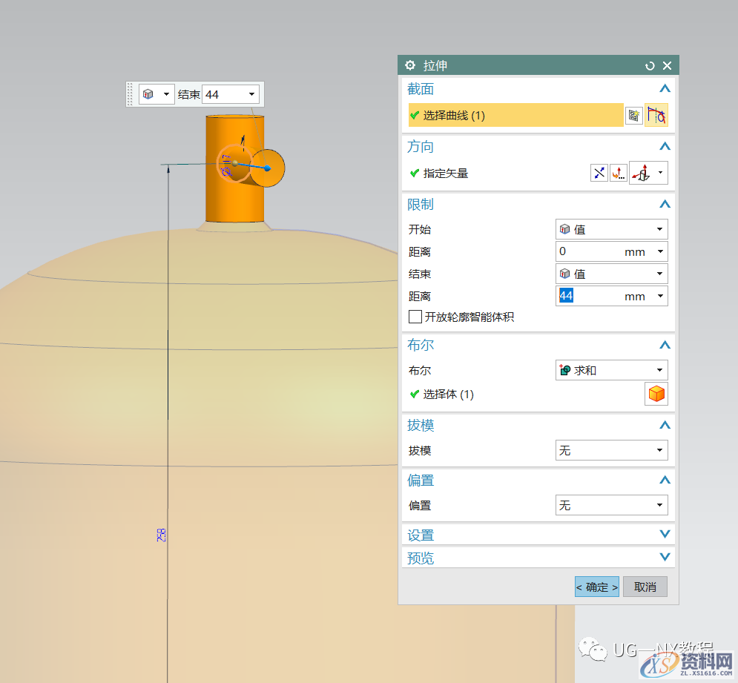Click the drag handle of the on-screen input box
The height and width of the screenshot is (683, 738).
coord(131,94)
